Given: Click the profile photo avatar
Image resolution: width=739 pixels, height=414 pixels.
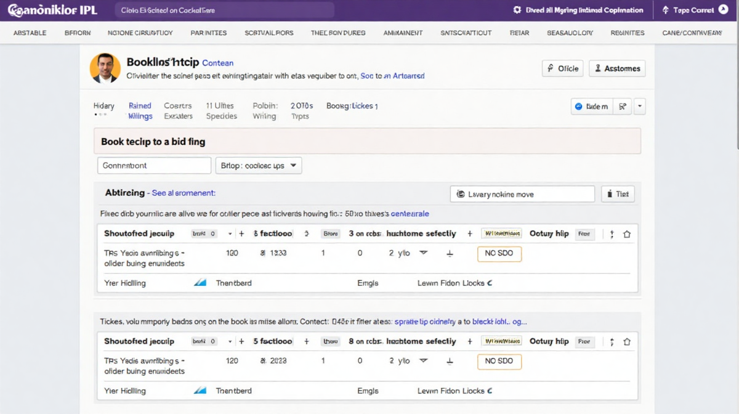Looking at the screenshot, I should click(x=105, y=68).
